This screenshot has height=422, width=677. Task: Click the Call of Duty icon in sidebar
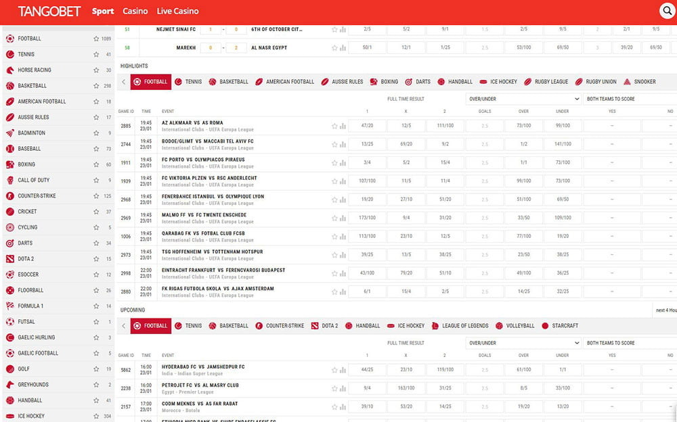click(x=10, y=181)
